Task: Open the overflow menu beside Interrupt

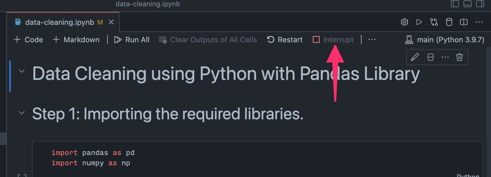Action: pos(372,39)
